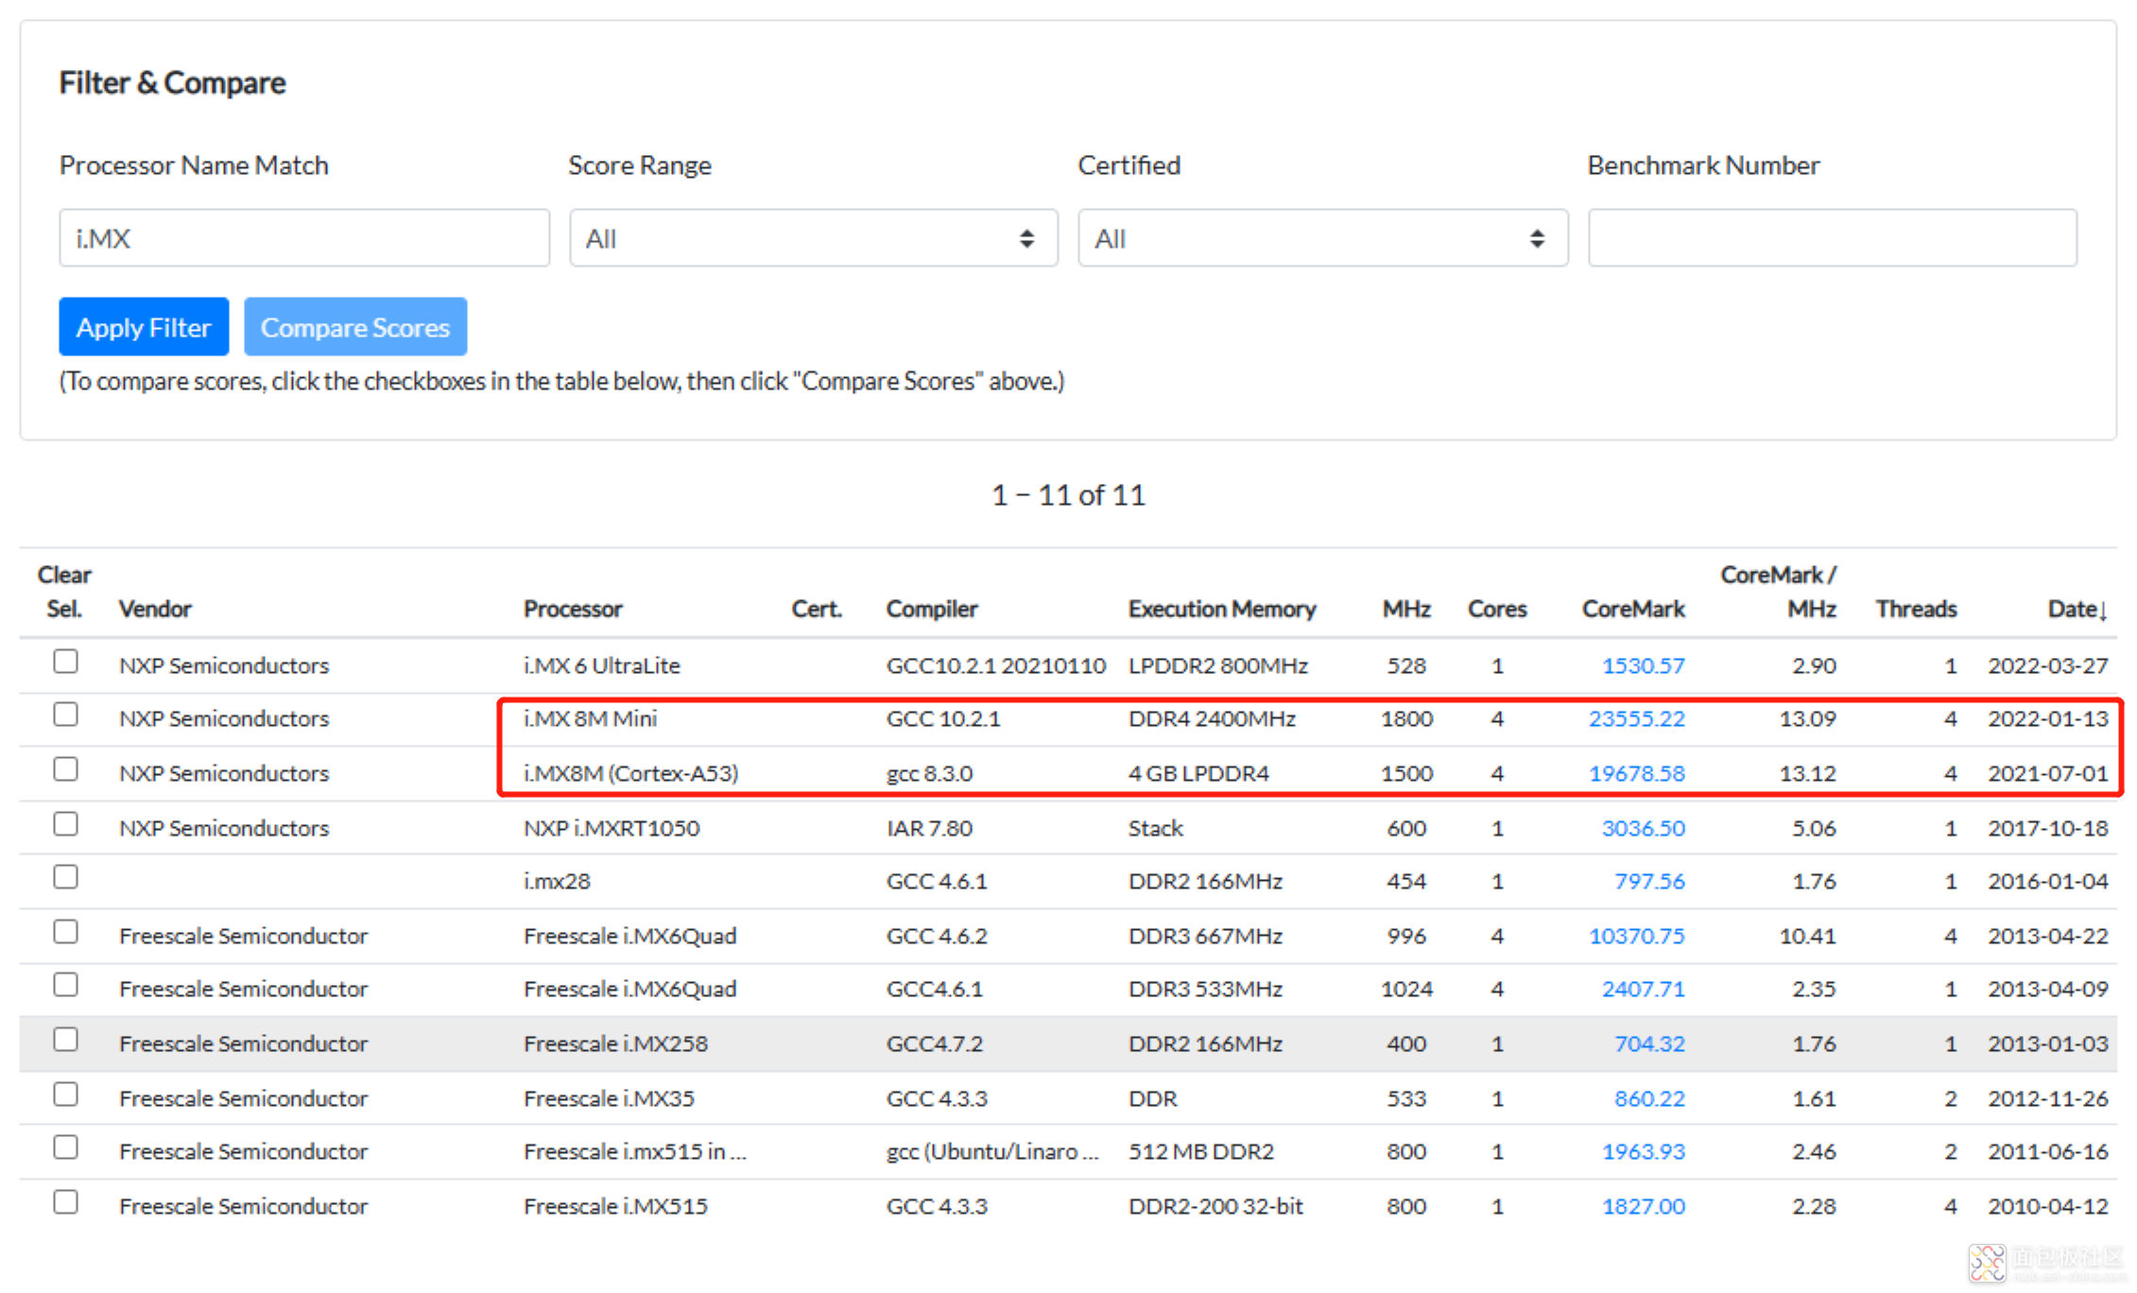Sort table by Date column
This screenshot has height=1293, width=2137.
[2077, 609]
